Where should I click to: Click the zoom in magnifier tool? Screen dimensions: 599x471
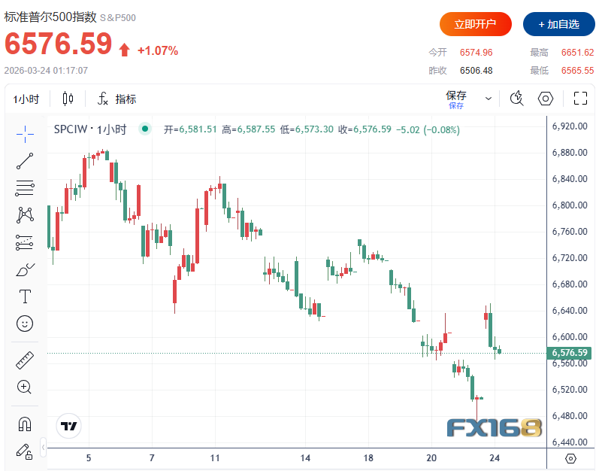coord(25,387)
